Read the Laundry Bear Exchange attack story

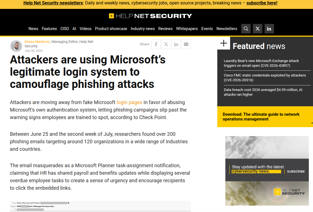click(261, 63)
